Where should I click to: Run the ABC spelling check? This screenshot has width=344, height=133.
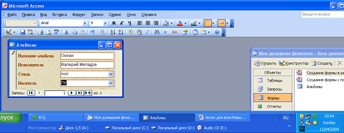pyautogui.click(x=56, y=32)
